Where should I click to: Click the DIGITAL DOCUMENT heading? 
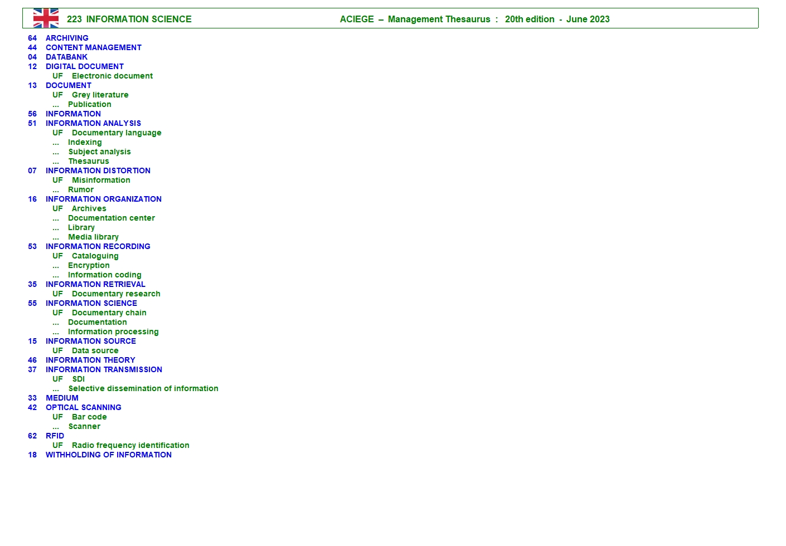pyautogui.click(x=84, y=66)
